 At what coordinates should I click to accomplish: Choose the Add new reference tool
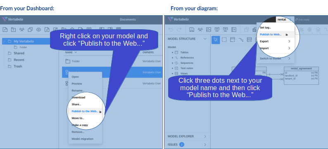(241, 40)
